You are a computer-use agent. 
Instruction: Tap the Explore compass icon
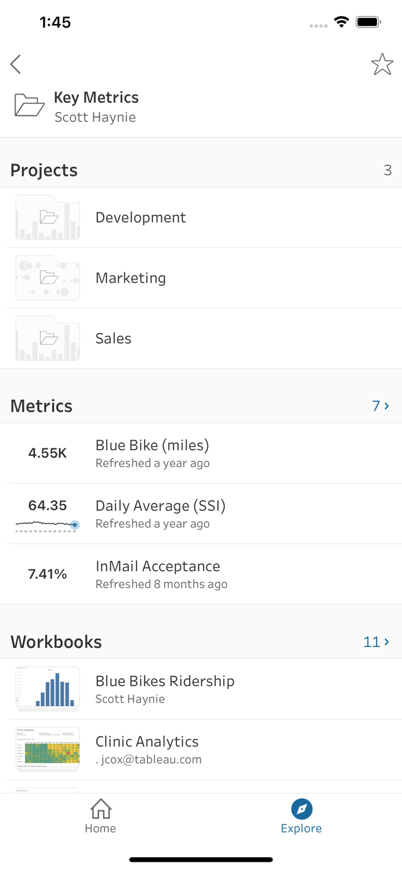coord(301,809)
